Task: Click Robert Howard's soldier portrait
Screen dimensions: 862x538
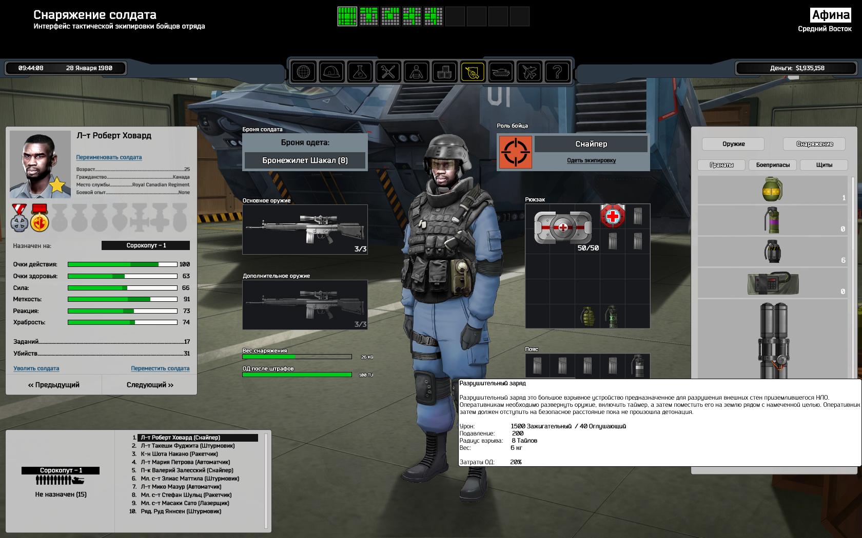Action: pos(40,164)
